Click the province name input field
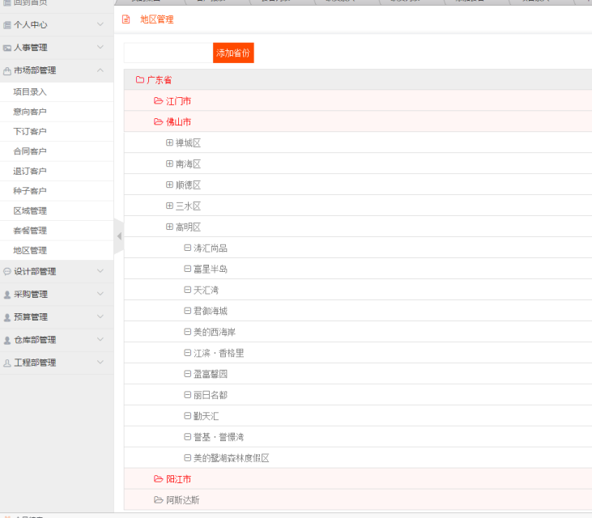 [168, 53]
